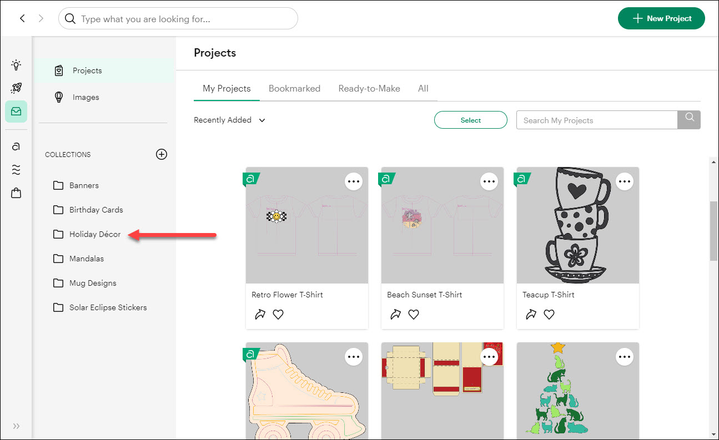Click the search magnifier button for My Projects
The height and width of the screenshot is (440, 719).
(689, 120)
